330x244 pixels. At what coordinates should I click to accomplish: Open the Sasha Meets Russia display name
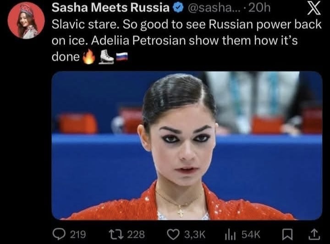click(x=111, y=8)
